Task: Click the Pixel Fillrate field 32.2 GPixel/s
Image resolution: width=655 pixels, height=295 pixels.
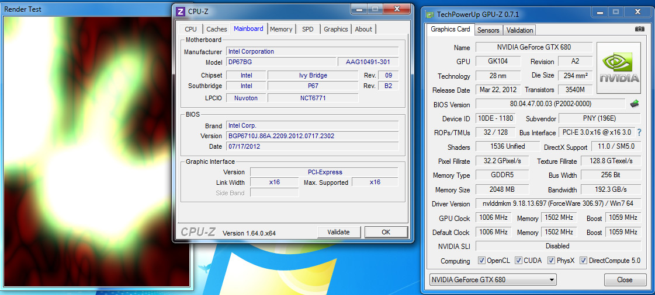Action: click(502, 161)
